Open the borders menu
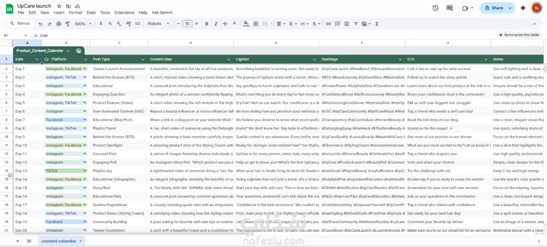Viewport: 547px width, 247px height. (256, 24)
